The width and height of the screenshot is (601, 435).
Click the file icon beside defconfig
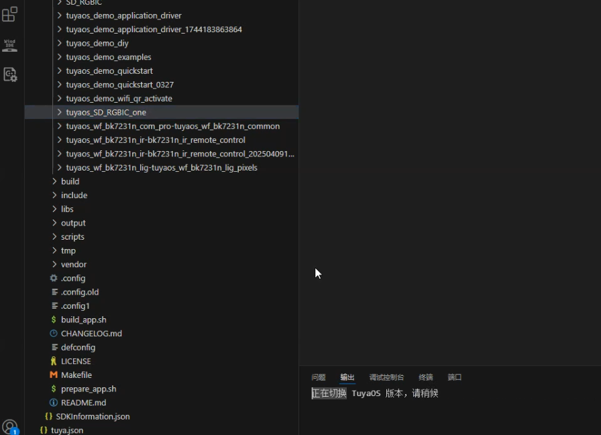[x=54, y=347]
